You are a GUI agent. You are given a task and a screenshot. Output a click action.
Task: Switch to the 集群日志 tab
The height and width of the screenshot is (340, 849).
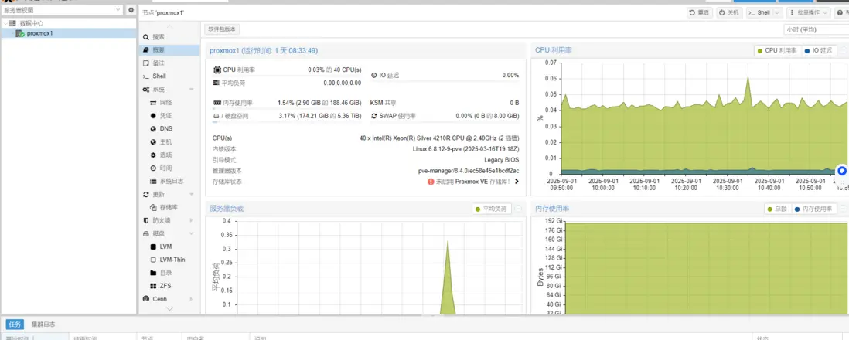point(43,325)
